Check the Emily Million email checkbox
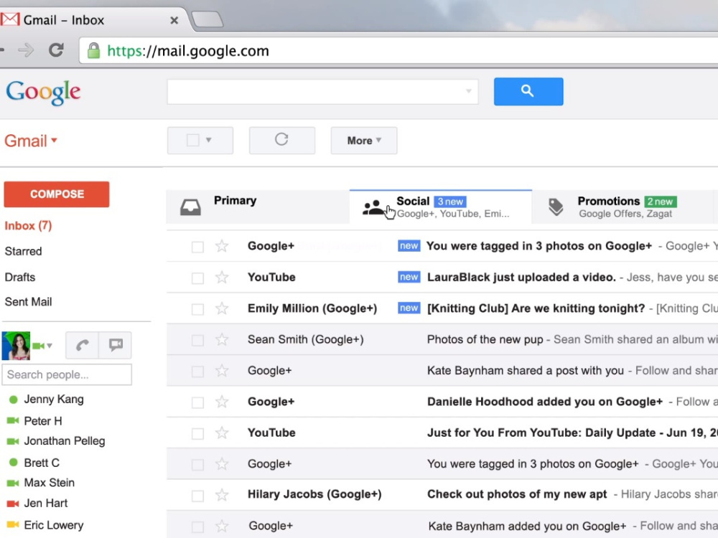718x538 pixels. pyautogui.click(x=198, y=309)
